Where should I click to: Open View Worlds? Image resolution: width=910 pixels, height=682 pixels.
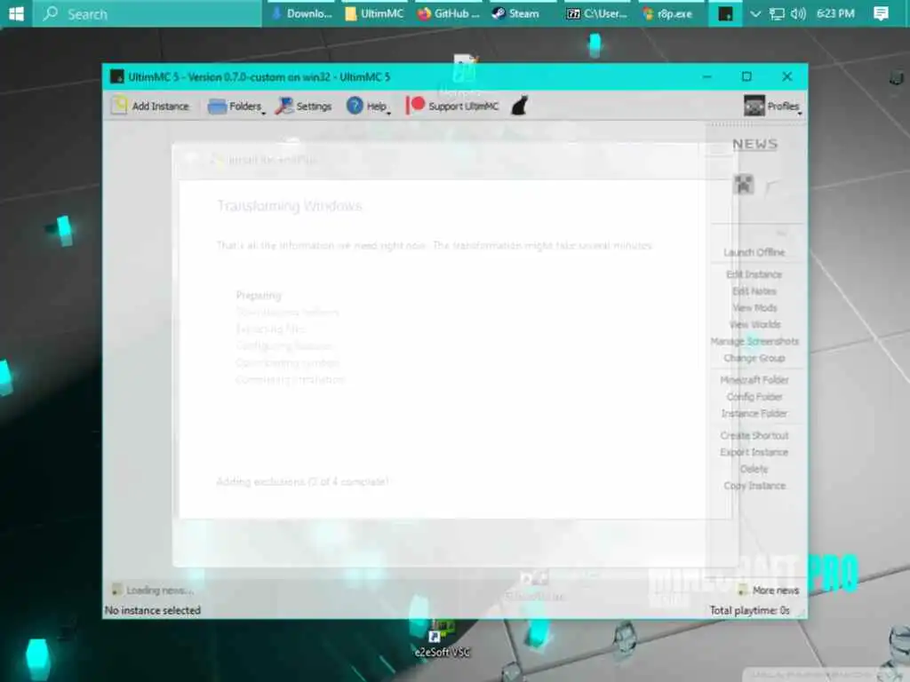pyautogui.click(x=754, y=325)
